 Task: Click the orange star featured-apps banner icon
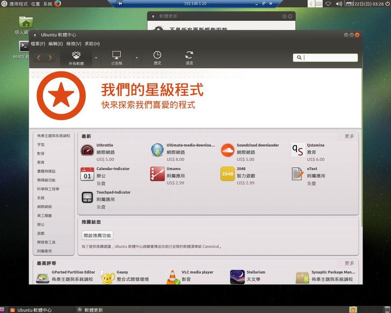(61, 96)
